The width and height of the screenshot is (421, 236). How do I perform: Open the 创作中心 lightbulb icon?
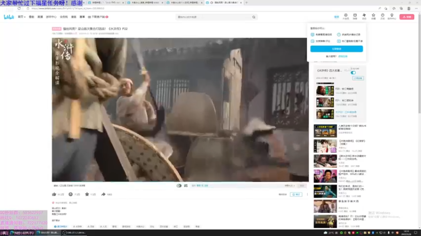click(x=392, y=17)
